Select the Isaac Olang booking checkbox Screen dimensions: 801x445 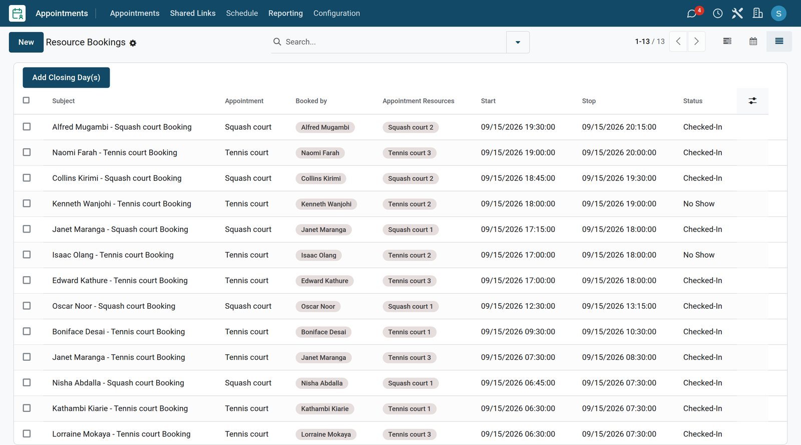click(27, 255)
